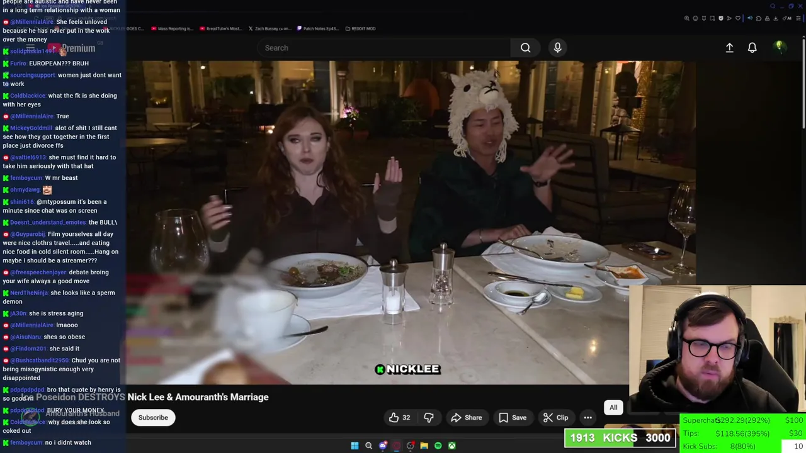The height and width of the screenshot is (453, 806).
Task: Click chat username '@Guyparobij'
Action: coord(27,234)
